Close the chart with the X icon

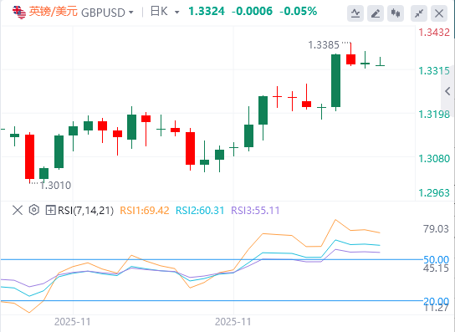click(x=439, y=13)
